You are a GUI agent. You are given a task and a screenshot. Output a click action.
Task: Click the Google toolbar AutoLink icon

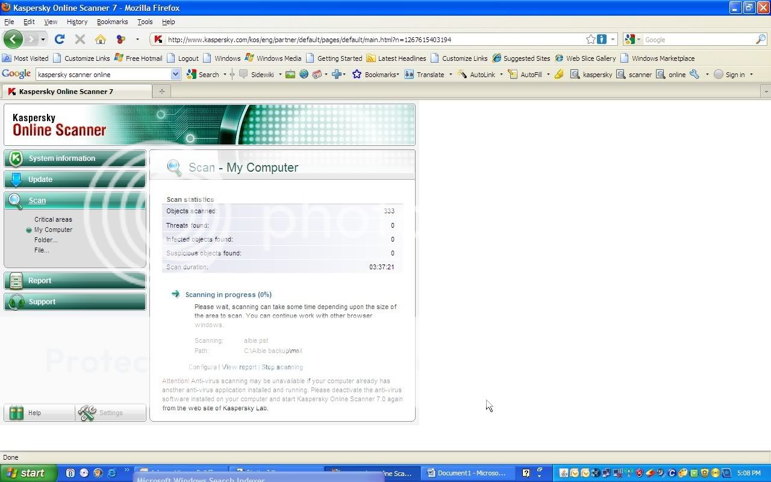pyautogui.click(x=462, y=74)
